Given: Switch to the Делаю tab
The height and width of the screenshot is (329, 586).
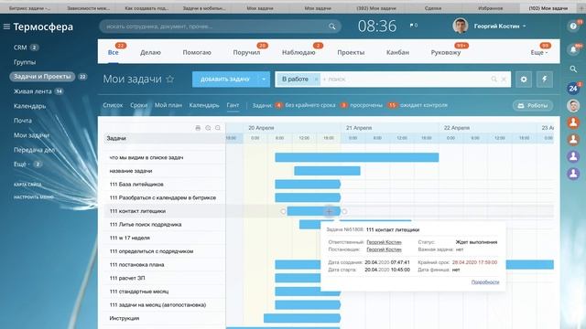Looking at the screenshot, I should (150, 53).
